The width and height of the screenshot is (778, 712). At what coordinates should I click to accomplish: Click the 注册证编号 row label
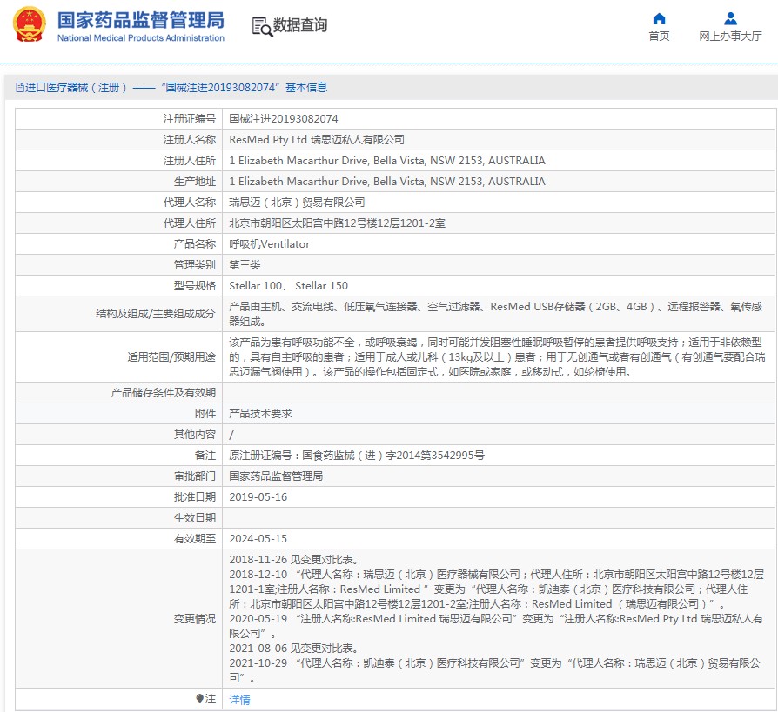pos(190,119)
